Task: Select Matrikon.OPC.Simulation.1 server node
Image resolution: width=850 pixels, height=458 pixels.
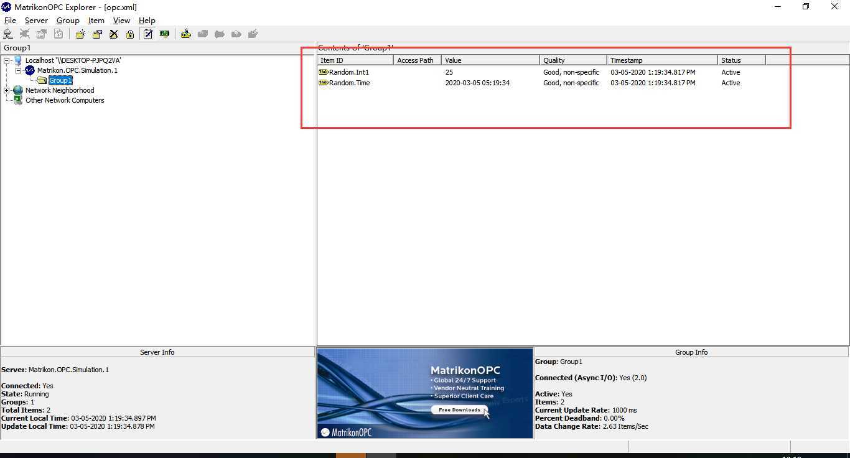Action: click(77, 70)
